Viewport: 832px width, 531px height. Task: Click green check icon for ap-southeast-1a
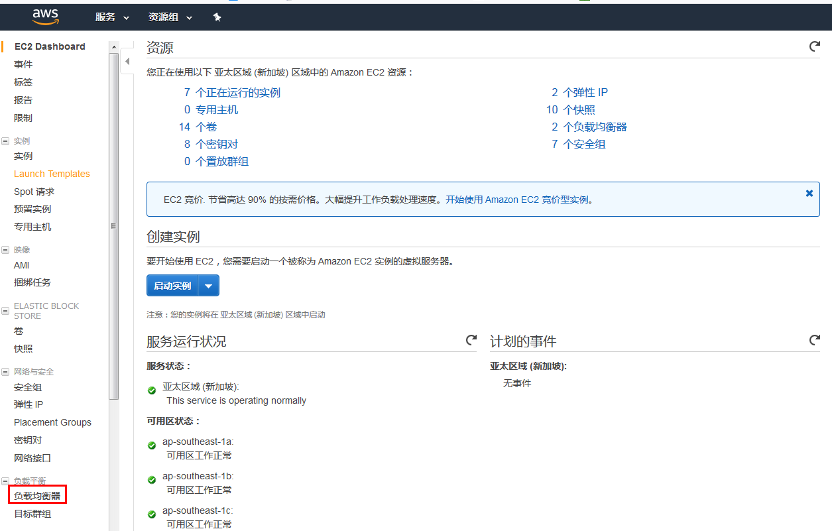(x=152, y=445)
